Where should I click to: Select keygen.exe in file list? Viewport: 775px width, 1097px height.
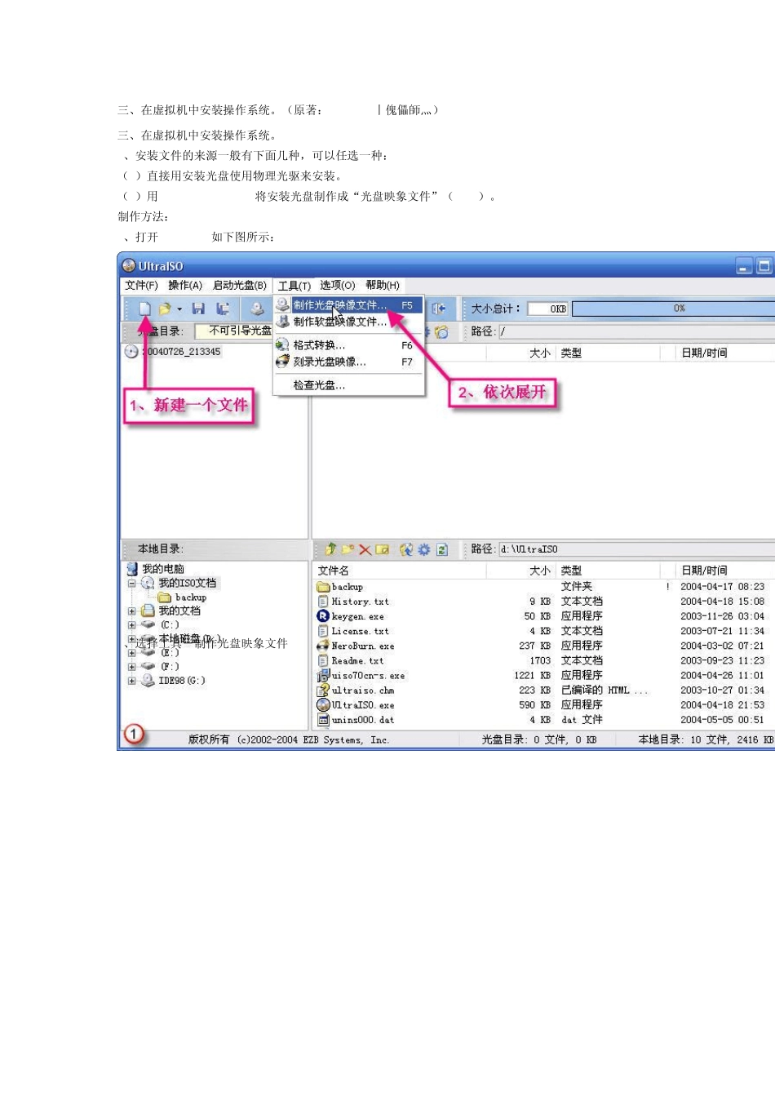pos(357,616)
